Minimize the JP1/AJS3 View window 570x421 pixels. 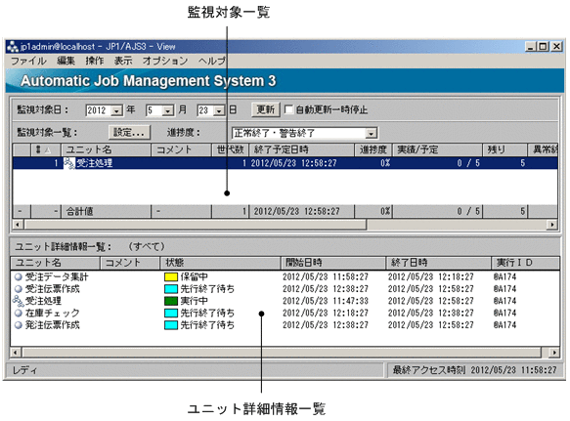pyautogui.click(x=531, y=47)
